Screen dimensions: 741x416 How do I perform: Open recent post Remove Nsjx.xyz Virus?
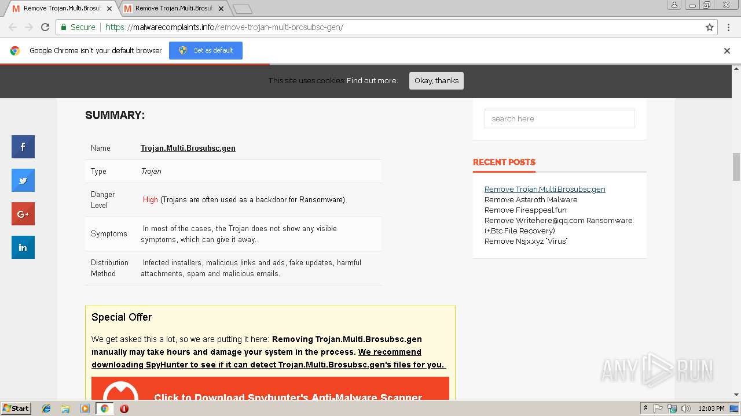tap(526, 241)
